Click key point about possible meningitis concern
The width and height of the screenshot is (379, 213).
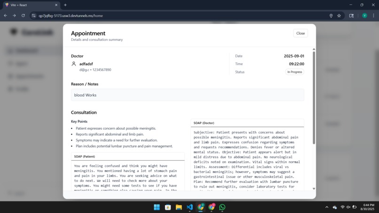coord(116,128)
